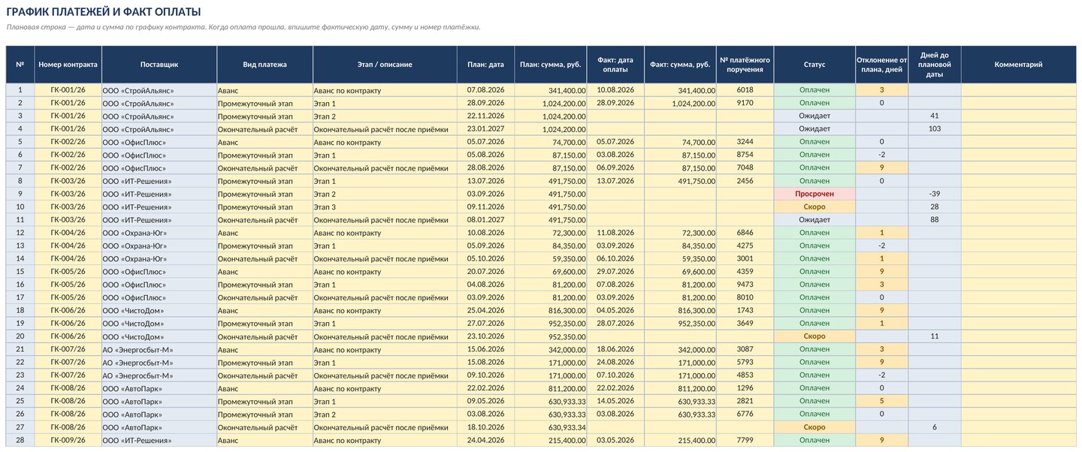The width and height of the screenshot is (1082, 452).
Task: Click the "Просрочен" status cell
Action: coord(815,194)
